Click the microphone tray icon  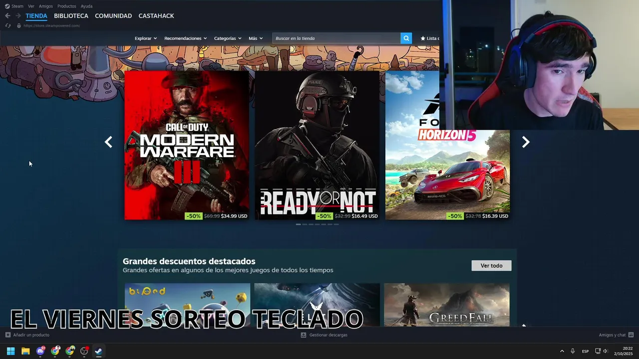pos(573,351)
